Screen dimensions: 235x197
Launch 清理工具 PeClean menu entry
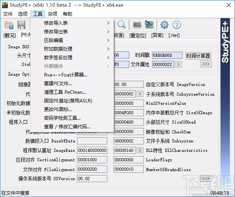pos(72,92)
